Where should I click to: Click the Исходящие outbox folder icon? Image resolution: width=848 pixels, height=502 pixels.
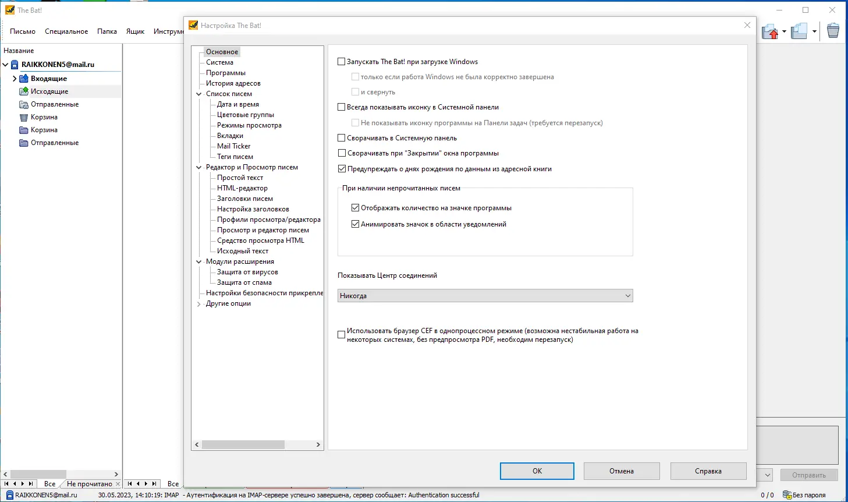(24, 91)
